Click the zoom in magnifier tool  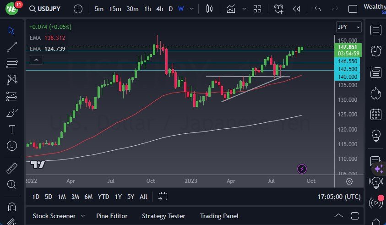pyautogui.click(x=12, y=184)
